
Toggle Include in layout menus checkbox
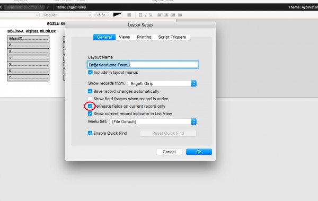click(90, 72)
